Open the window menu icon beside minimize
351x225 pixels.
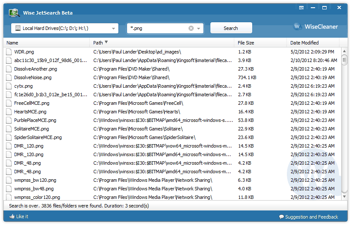pyautogui.click(x=301, y=8)
